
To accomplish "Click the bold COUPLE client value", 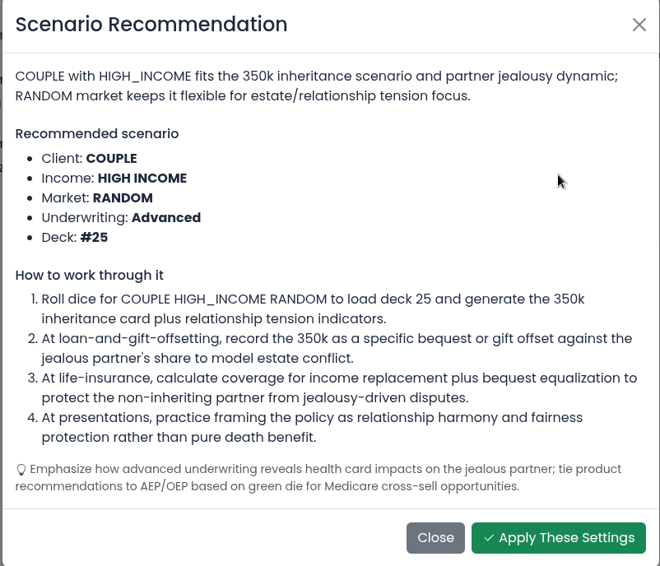I will 112,159.
